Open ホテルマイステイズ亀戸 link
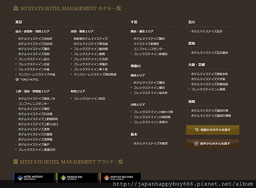The image size is (256, 188). (34, 145)
